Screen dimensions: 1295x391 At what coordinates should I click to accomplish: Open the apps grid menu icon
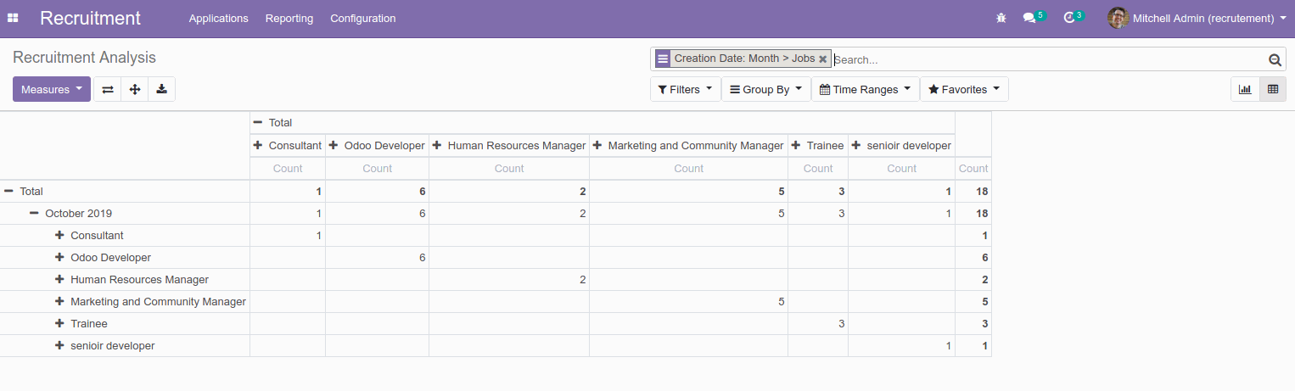[x=13, y=18]
